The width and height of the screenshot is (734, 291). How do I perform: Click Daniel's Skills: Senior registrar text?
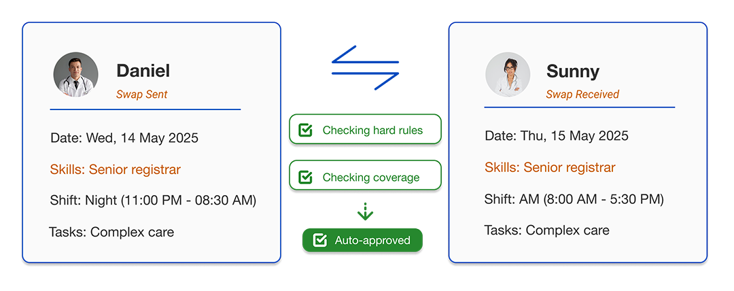point(115,169)
